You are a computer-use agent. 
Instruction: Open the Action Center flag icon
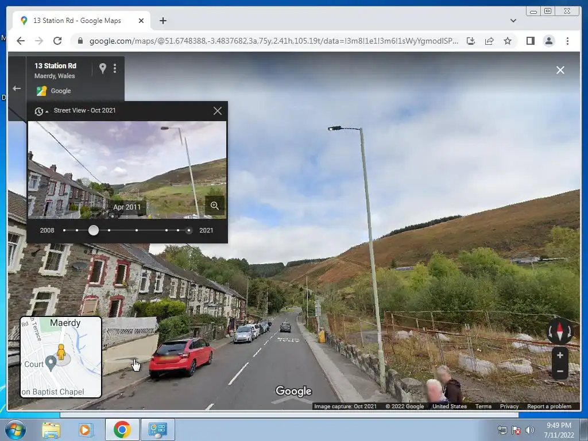point(516,430)
